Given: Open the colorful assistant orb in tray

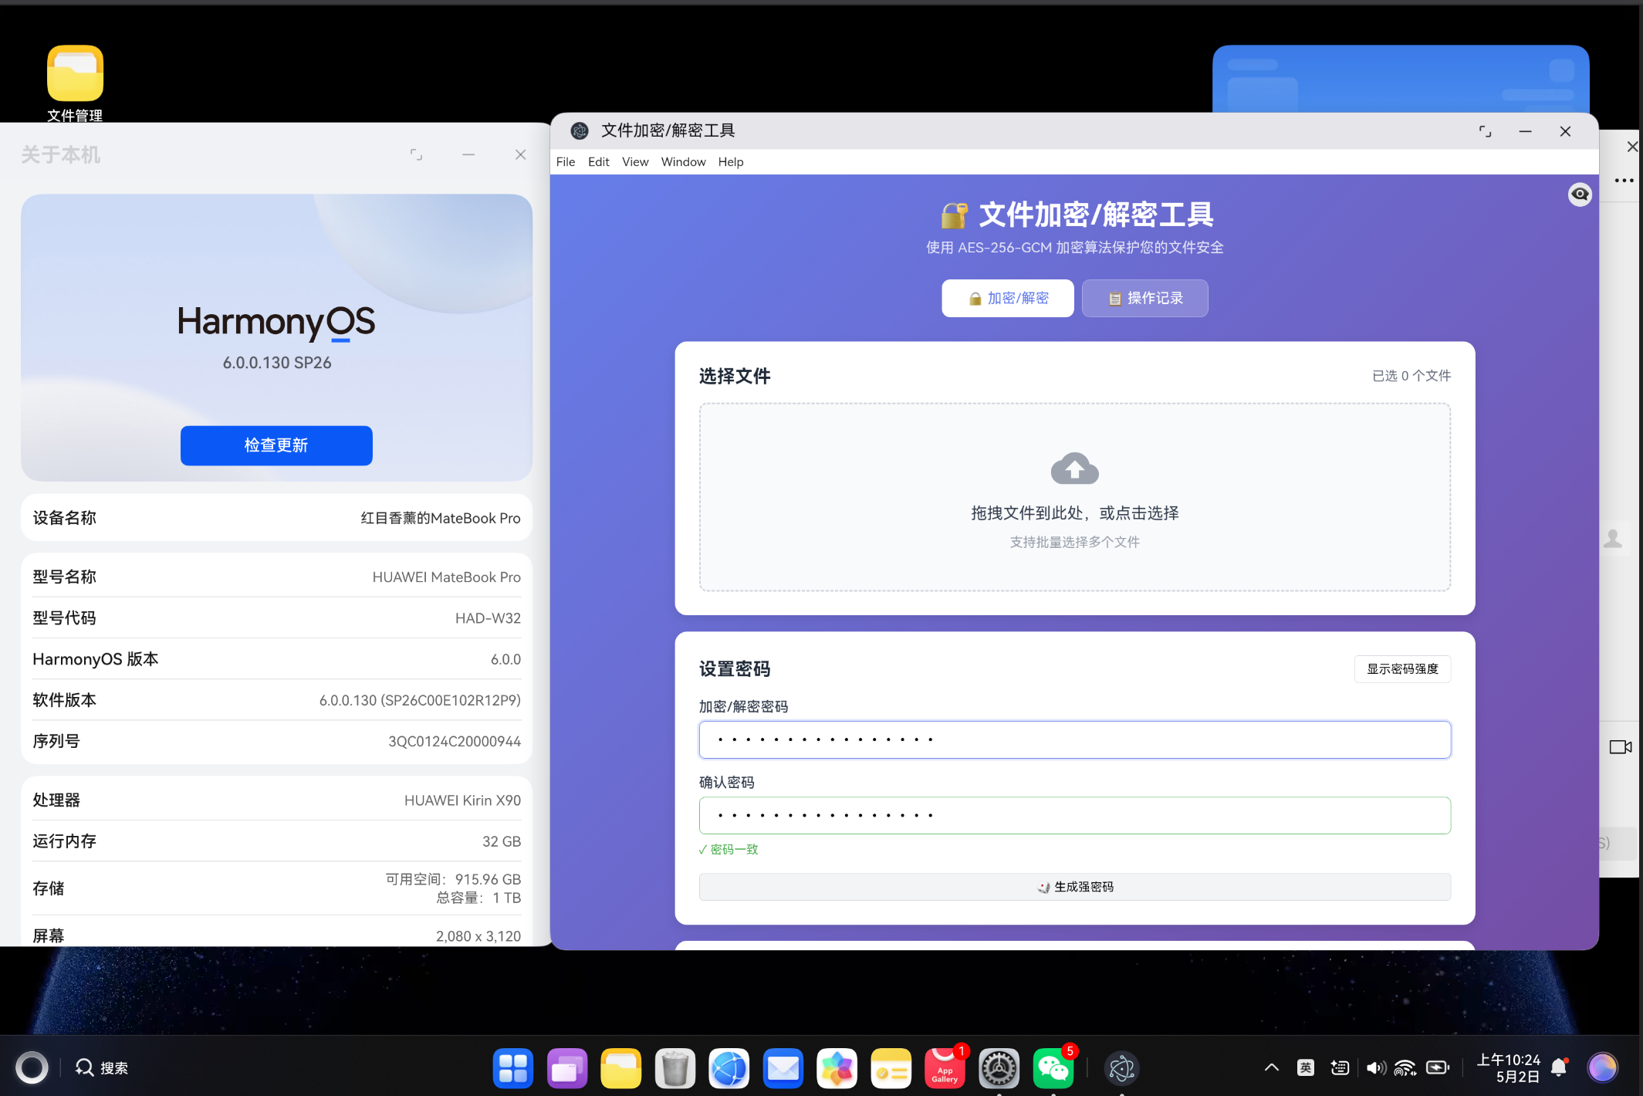Looking at the screenshot, I should tap(1603, 1068).
